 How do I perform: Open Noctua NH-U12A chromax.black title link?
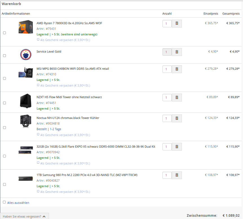tap(68, 118)
